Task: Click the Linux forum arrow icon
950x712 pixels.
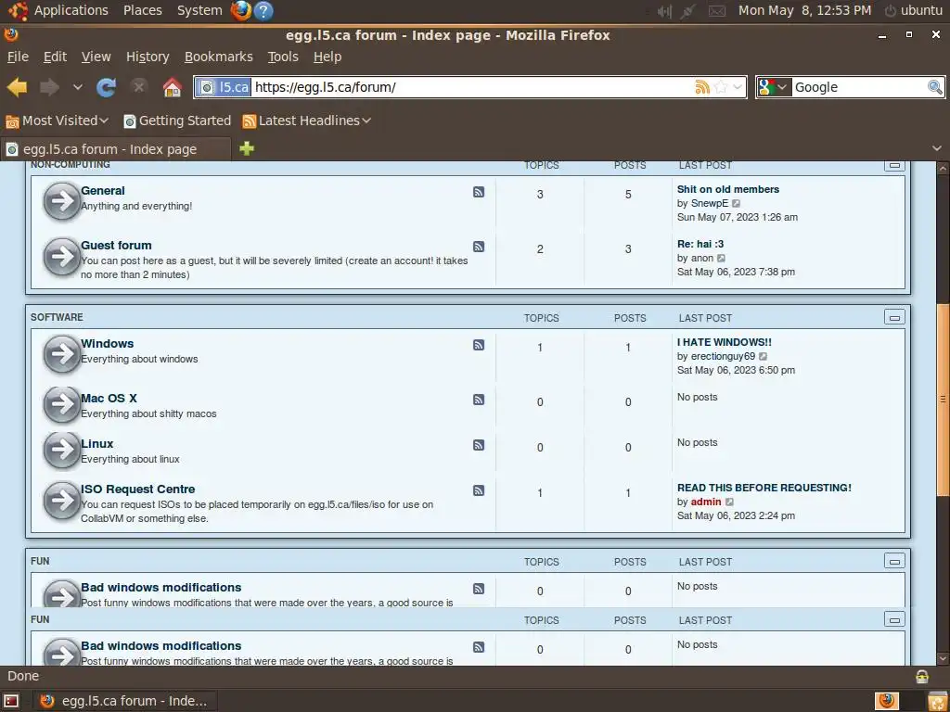Action: (62, 450)
